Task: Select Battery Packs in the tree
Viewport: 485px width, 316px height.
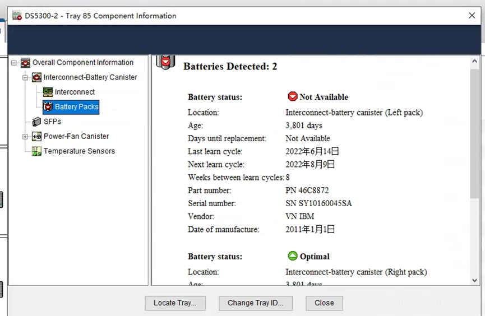Action: (76, 106)
